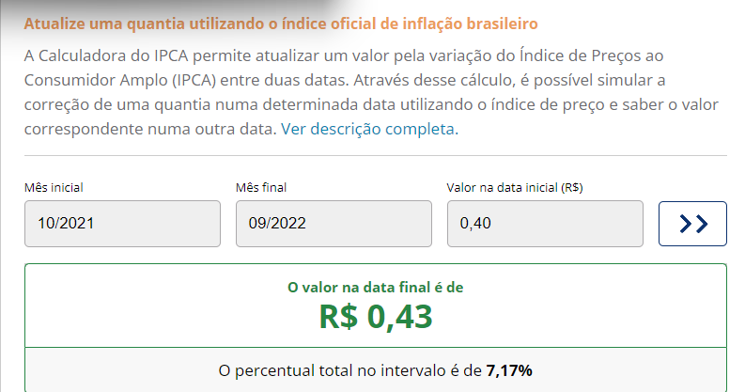This screenshot has height=392, width=745.
Task: Focus the Mês inicial field showing 10/2021
Action: tap(122, 224)
